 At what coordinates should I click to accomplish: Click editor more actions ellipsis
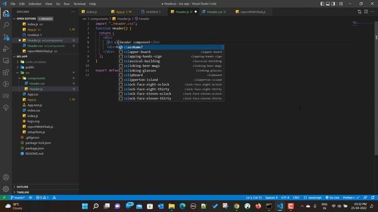click(x=373, y=12)
